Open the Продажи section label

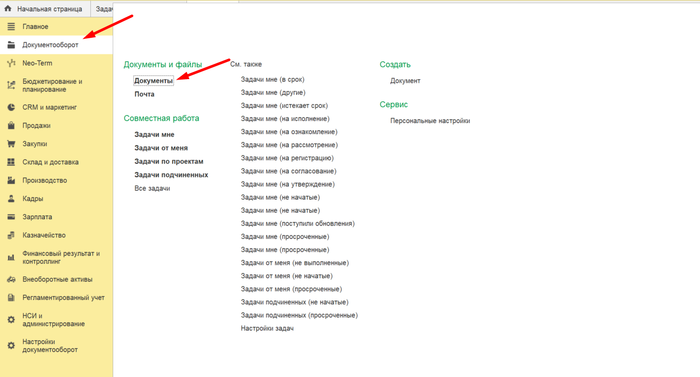pos(37,126)
